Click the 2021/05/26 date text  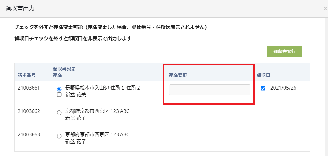click(x=283, y=88)
